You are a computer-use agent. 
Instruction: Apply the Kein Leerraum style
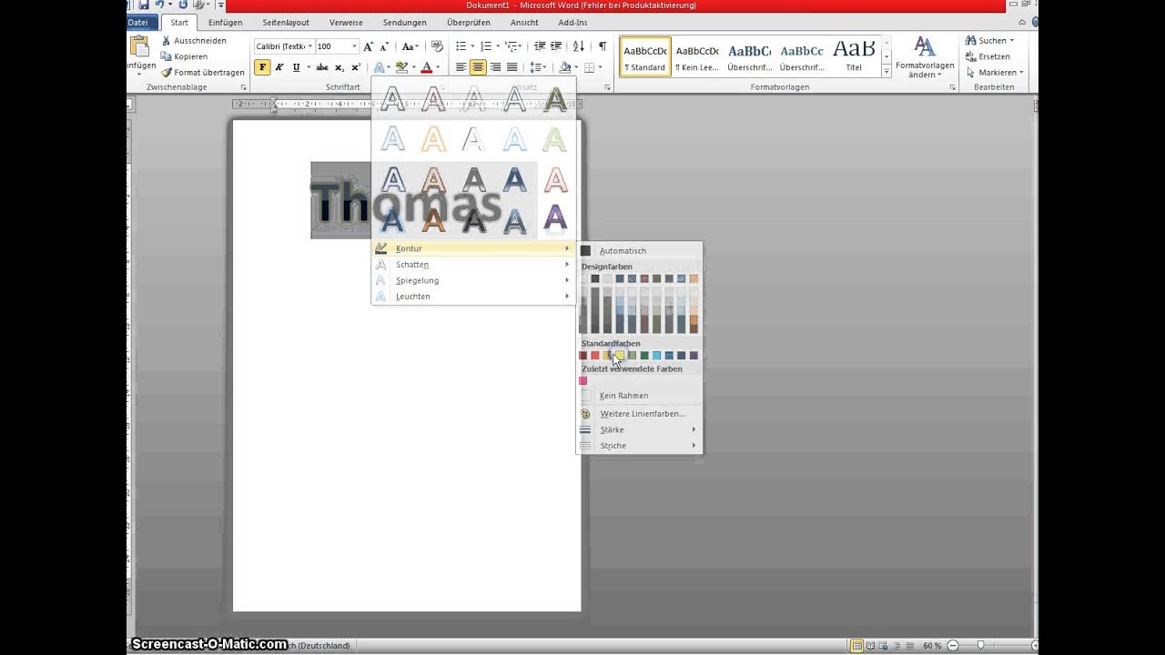point(697,56)
